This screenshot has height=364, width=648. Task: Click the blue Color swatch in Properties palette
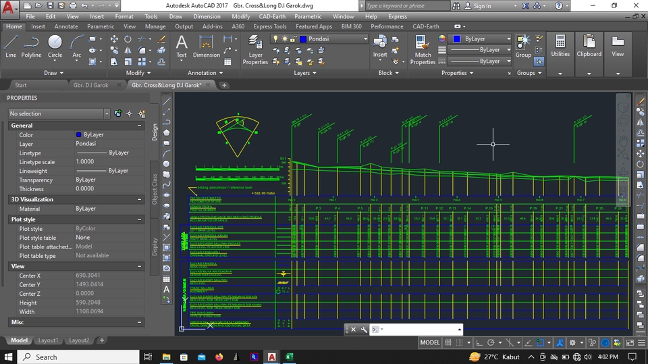78,135
